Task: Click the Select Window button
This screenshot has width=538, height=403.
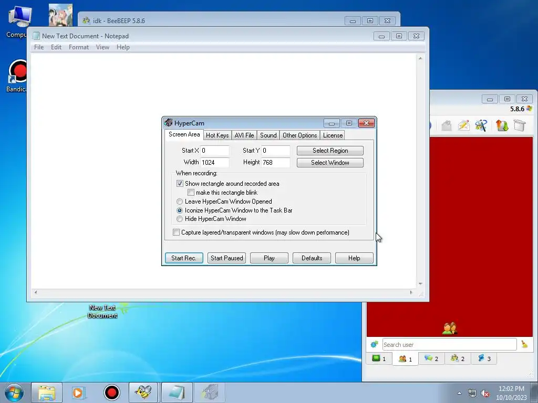Action: pos(330,163)
